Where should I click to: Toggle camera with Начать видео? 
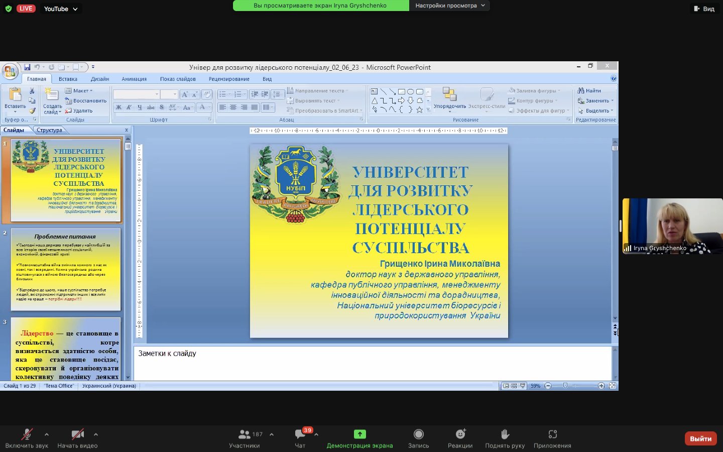pos(77,434)
